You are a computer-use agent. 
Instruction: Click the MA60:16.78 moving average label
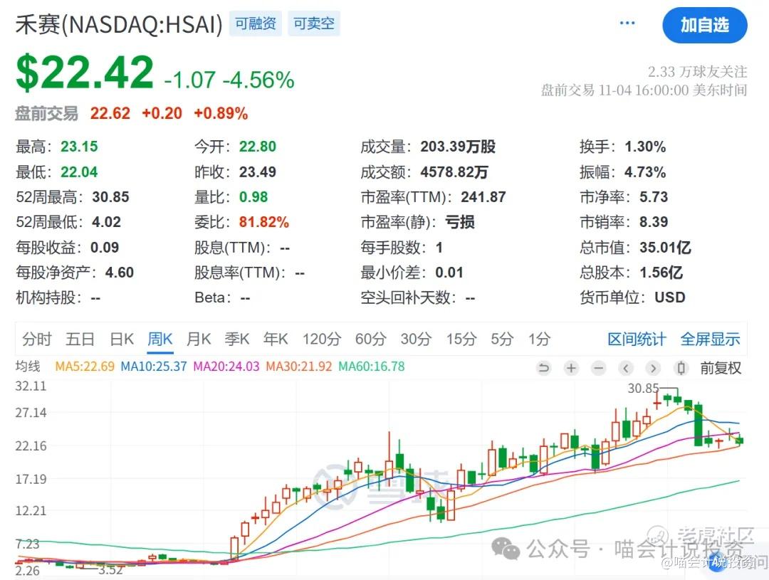pyautogui.click(x=371, y=367)
